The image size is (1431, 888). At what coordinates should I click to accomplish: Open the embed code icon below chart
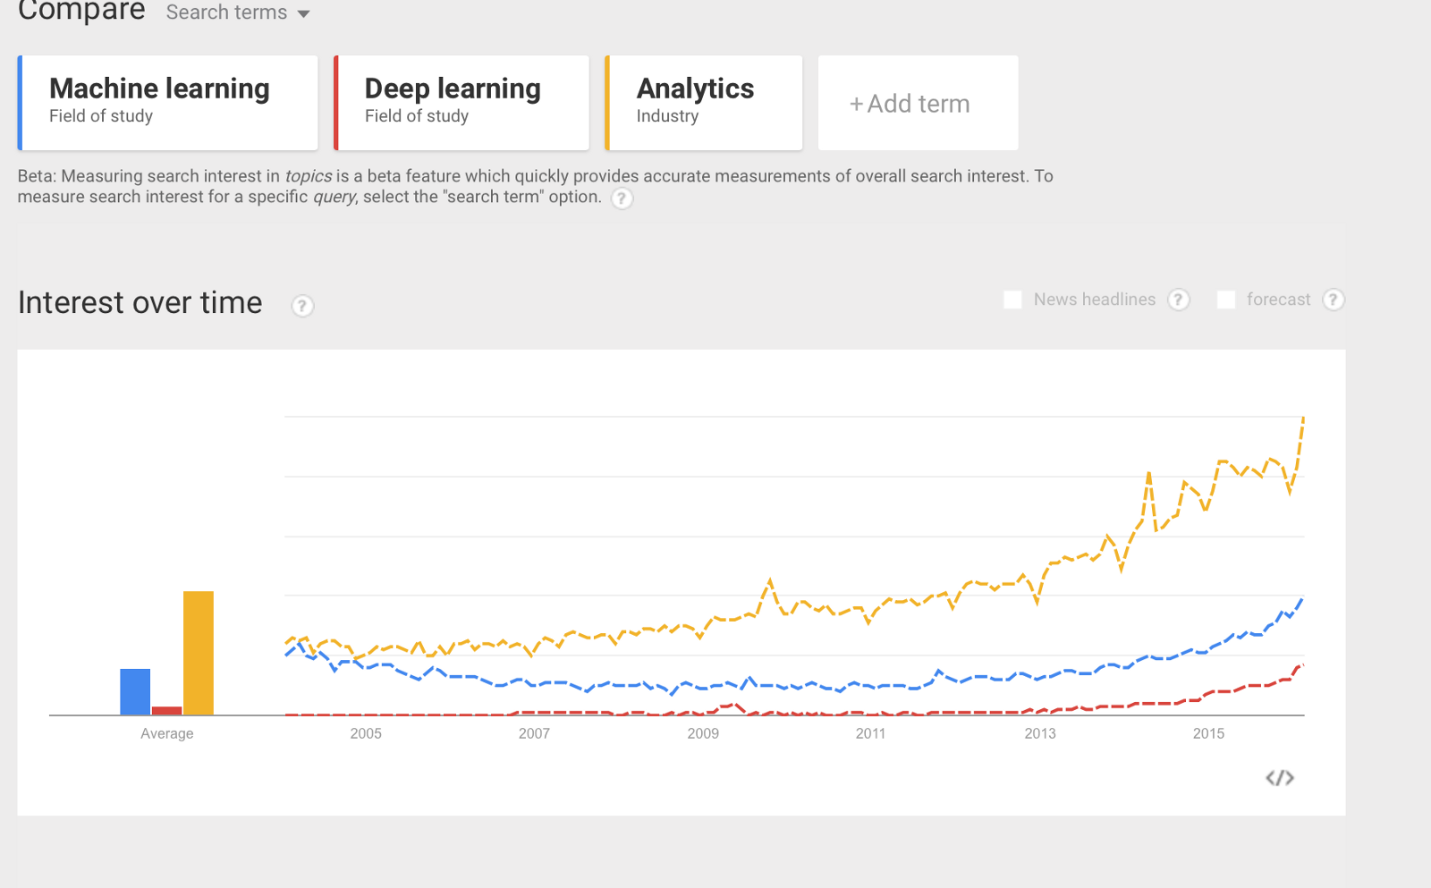pos(1280,778)
